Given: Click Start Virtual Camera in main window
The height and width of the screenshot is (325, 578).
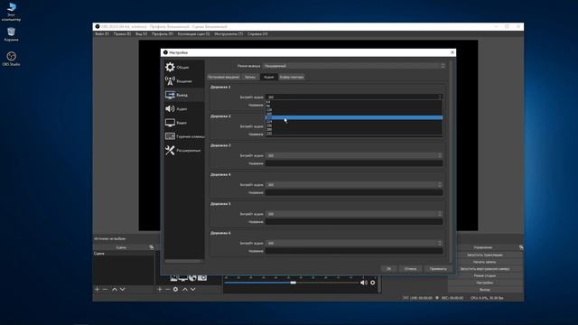Looking at the screenshot, I should tap(484, 269).
